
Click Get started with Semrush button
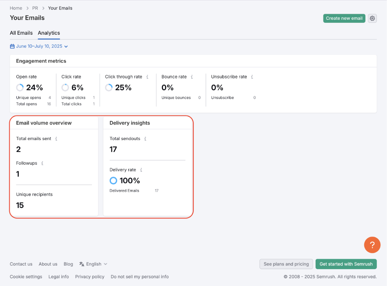(x=346, y=264)
